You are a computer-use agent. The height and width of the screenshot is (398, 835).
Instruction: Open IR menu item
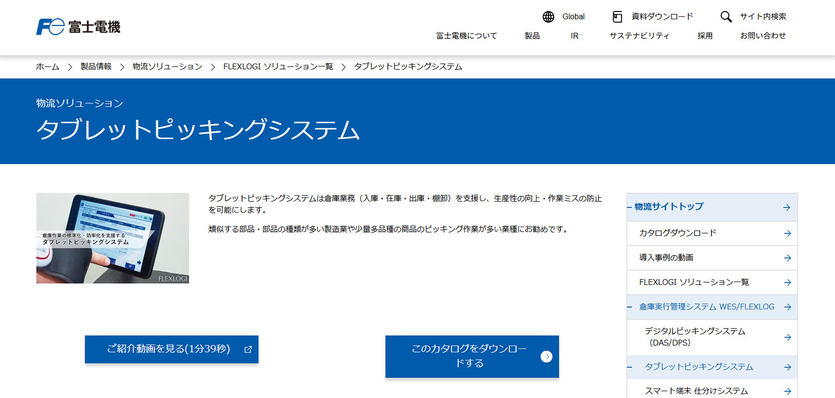575,35
